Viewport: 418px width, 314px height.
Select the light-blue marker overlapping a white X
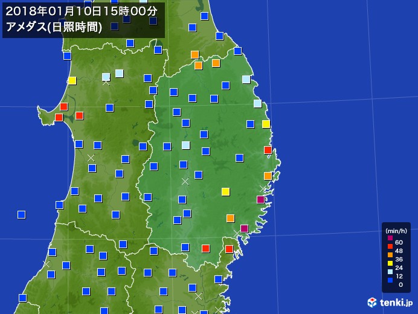(x=106, y=77)
